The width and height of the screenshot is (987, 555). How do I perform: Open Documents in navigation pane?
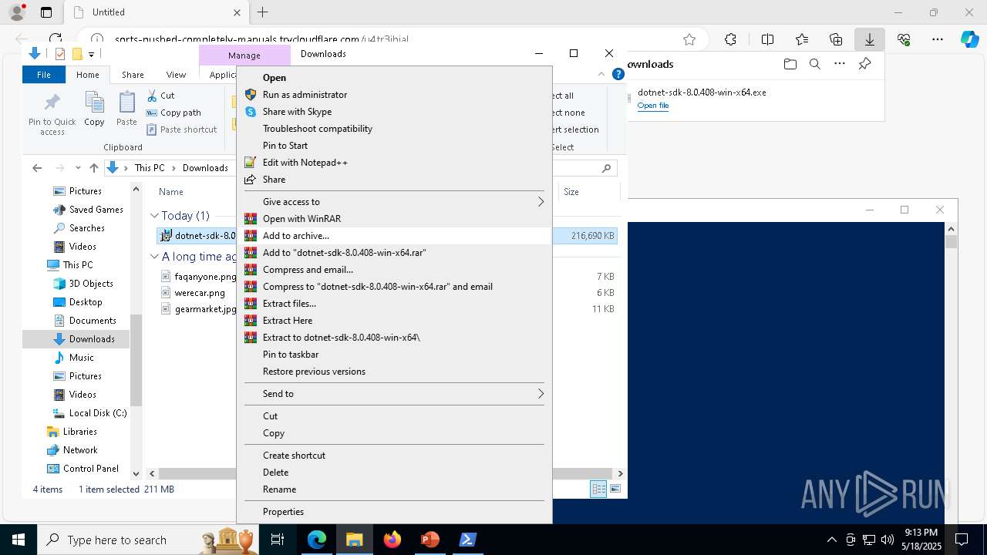(84, 321)
